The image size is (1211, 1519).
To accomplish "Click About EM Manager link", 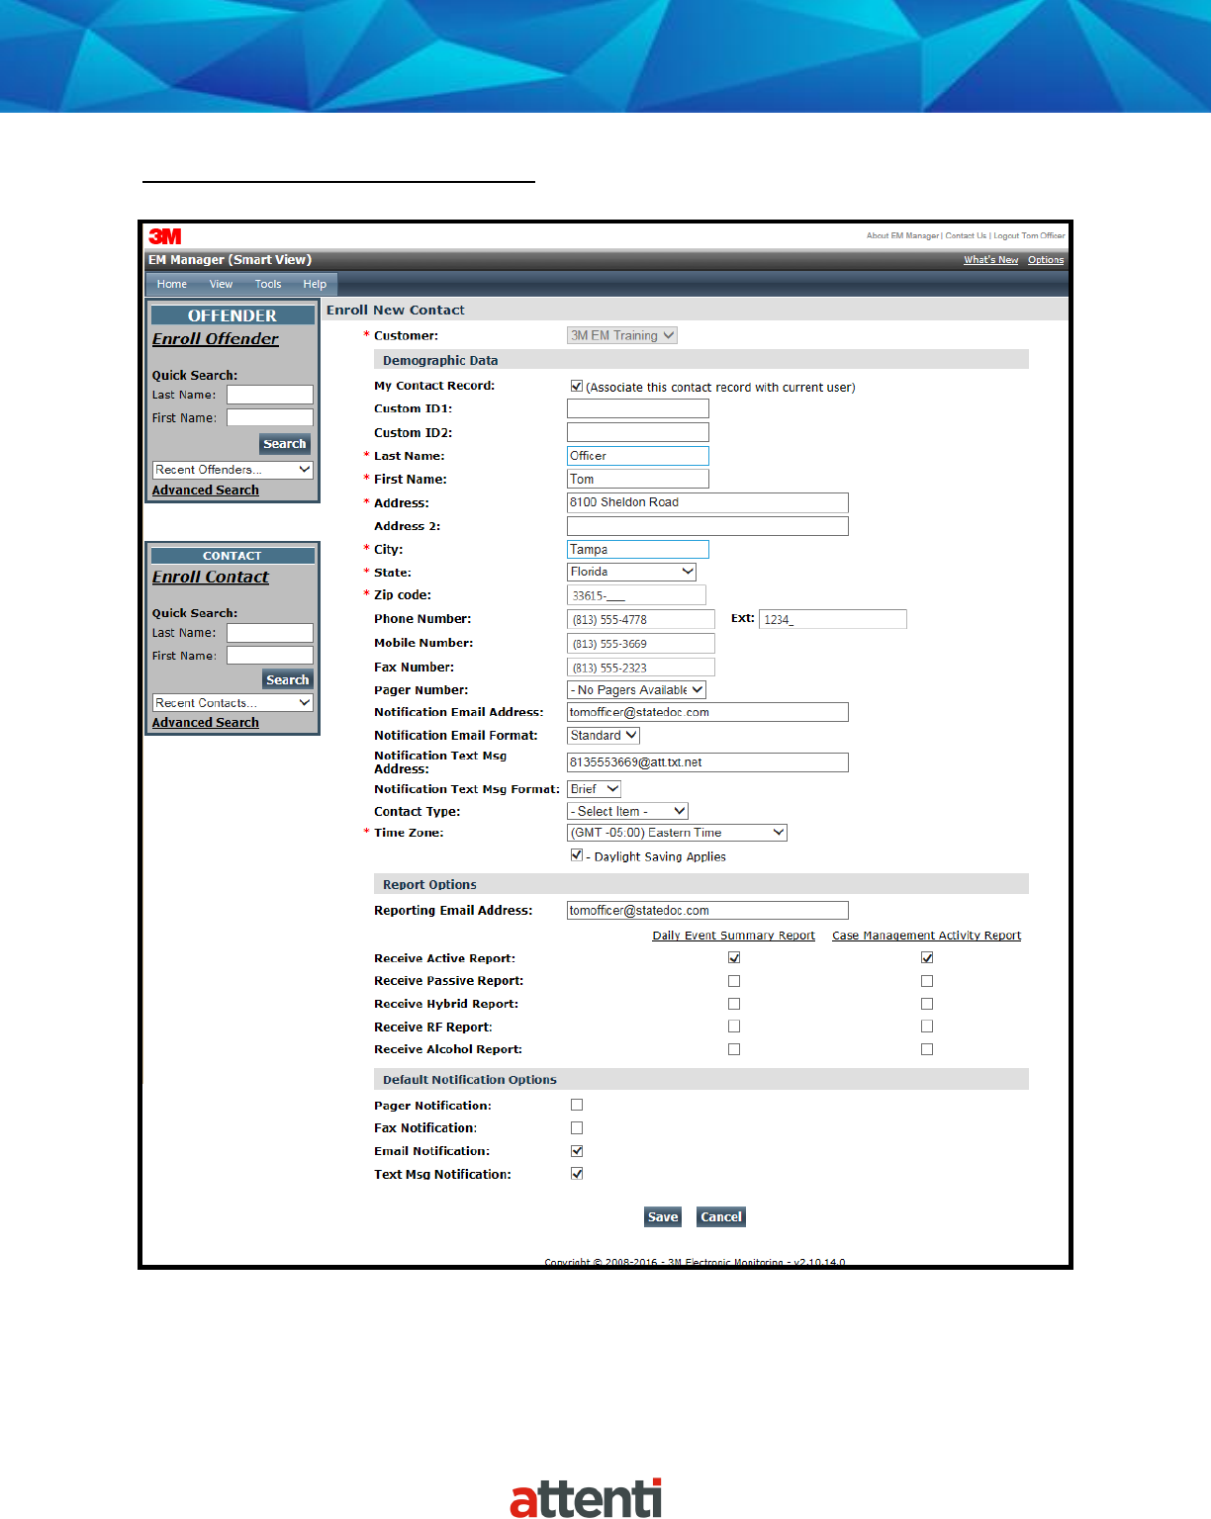I will click(x=902, y=235).
